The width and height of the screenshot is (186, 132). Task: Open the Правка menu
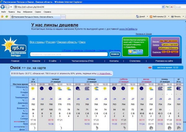pos(11,12)
